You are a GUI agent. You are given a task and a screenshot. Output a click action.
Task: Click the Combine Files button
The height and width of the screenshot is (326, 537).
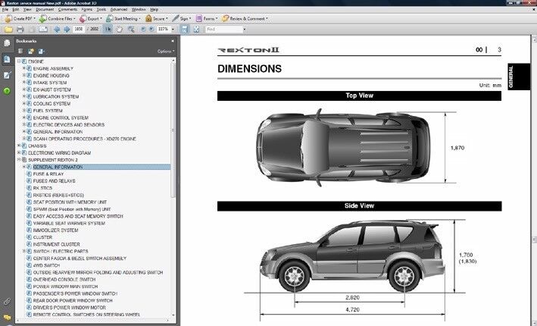tap(56, 17)
